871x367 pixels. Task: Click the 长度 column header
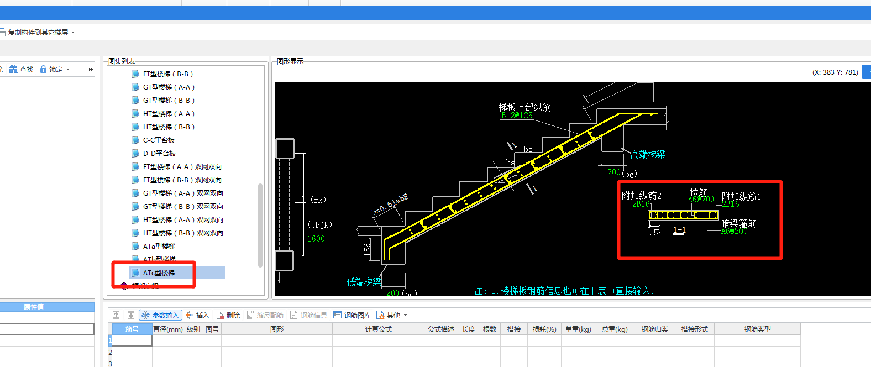[469, 329]
